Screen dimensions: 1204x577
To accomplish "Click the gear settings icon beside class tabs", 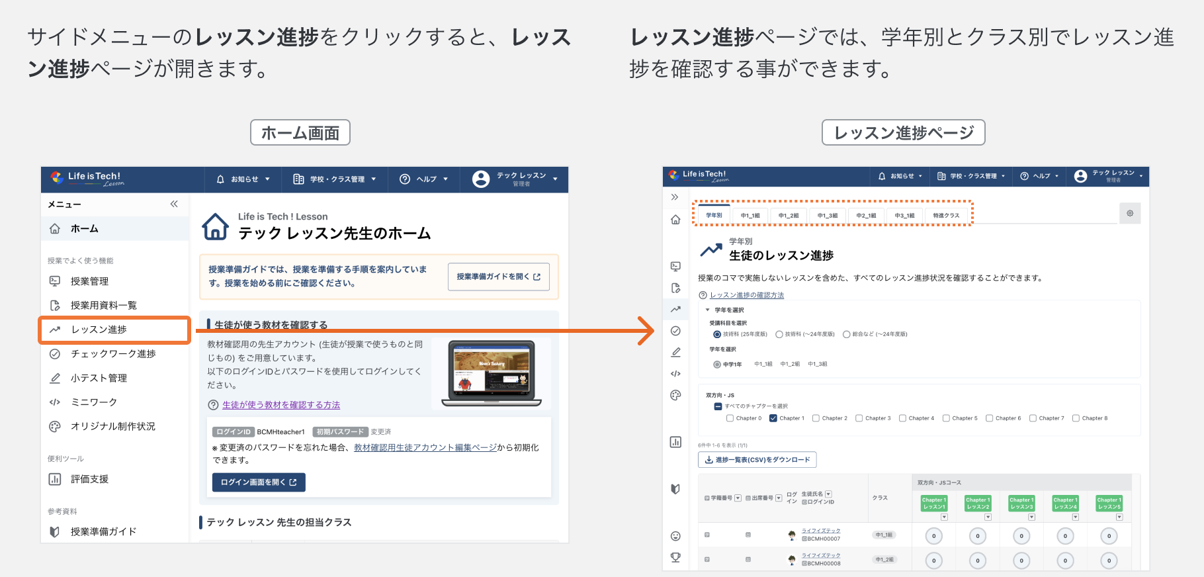I will pyautogui.click(x=1130, y=213).
